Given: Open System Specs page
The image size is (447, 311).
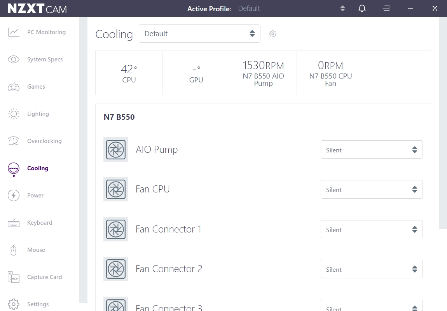Looking at the screenshot, I should click(x=45, y=59).
